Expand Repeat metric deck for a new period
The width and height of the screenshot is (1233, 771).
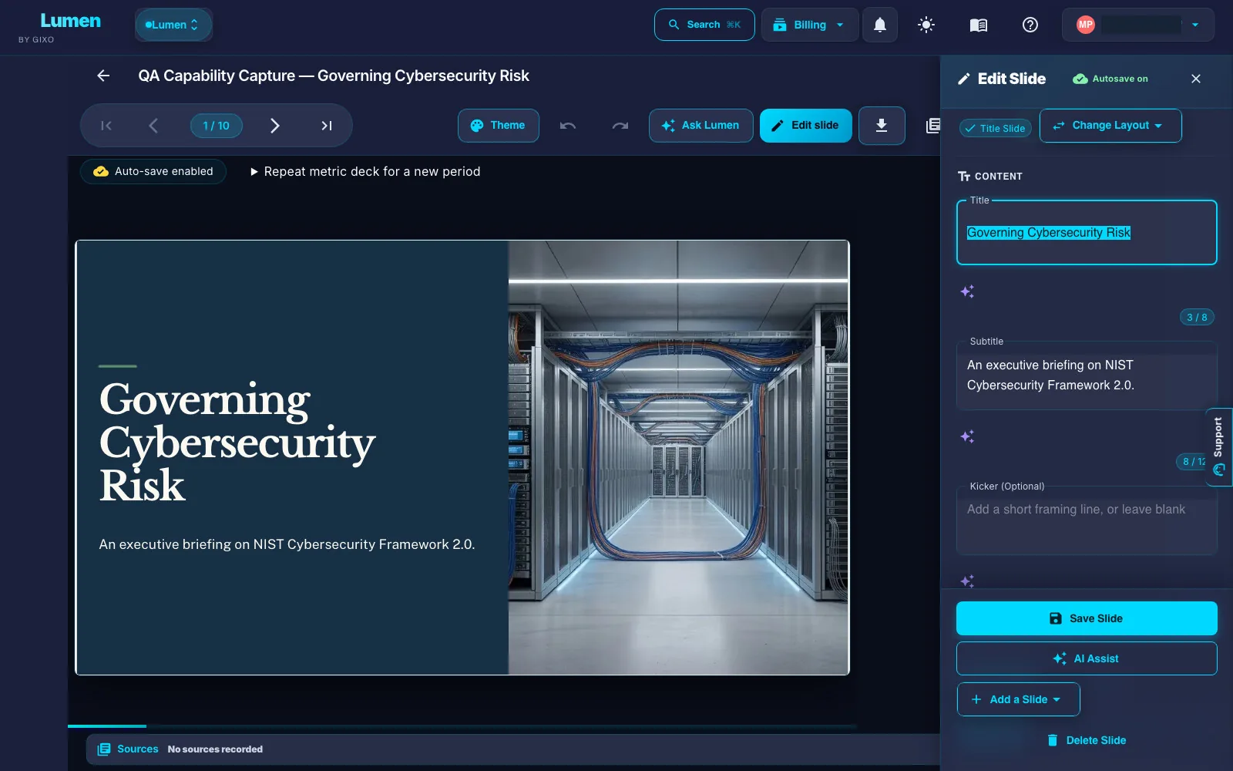point(365,171)
